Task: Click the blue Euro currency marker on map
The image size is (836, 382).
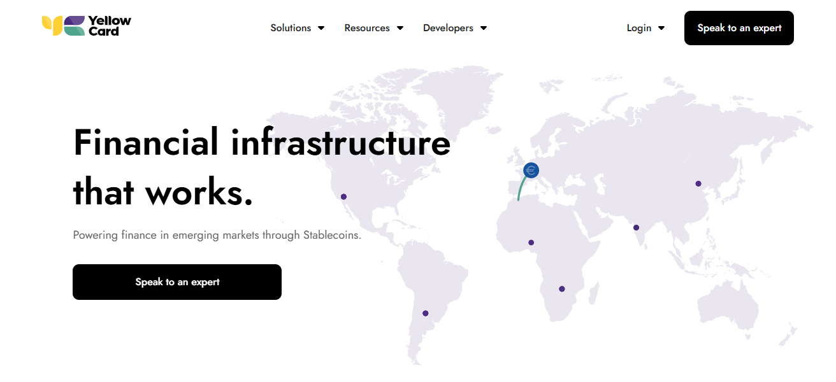Action: (531, 170)
